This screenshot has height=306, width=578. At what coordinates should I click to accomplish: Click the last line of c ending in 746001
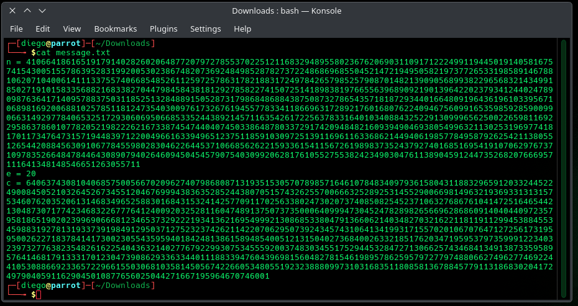(138, 276)
